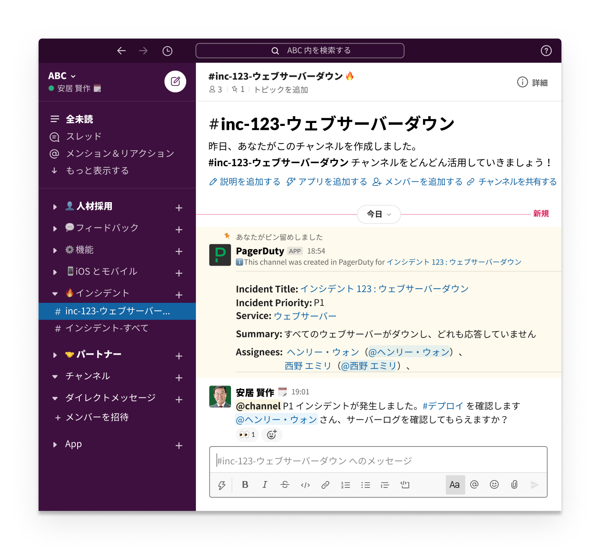This screenshot has height=550, width=600.
Task: Click plus icon next to 人材採用
Action: click(179, 208)
